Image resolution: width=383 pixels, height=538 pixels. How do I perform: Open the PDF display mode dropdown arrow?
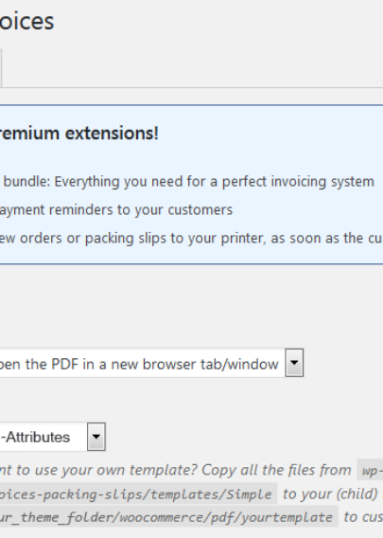point(294,363)
